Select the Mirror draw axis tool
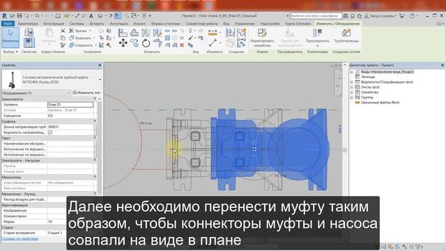This screenshot has height=251, width=446. (157, 33)
